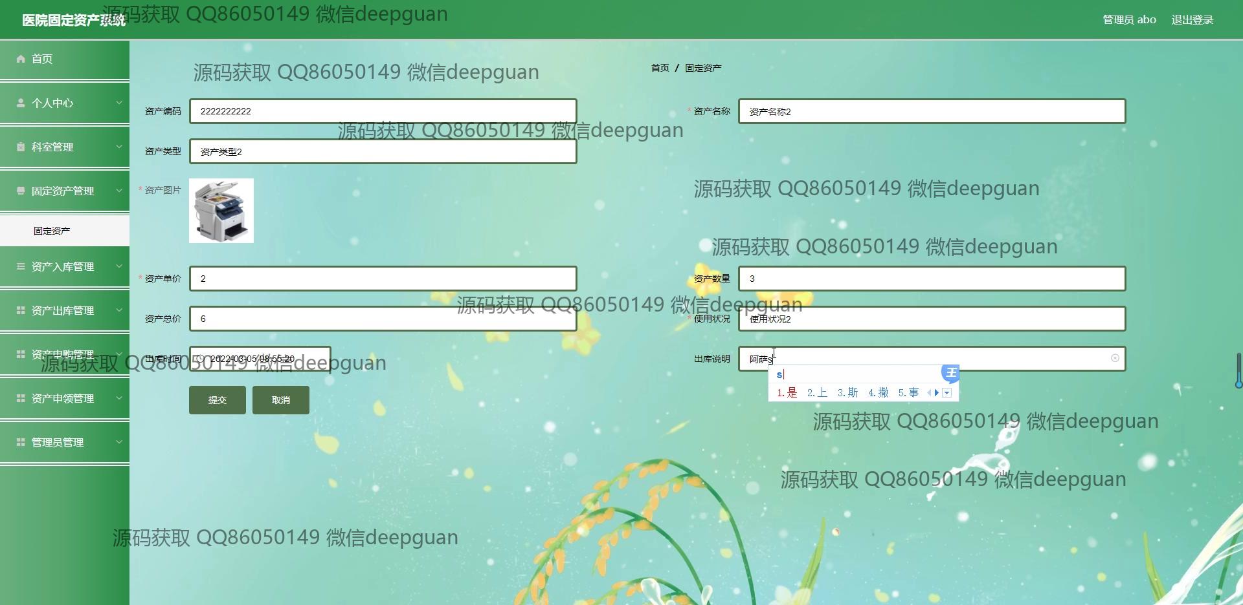The image size is (1243, 605).
Task: Click the printer asset image thumbnail
Action: [x=221, y=211]
